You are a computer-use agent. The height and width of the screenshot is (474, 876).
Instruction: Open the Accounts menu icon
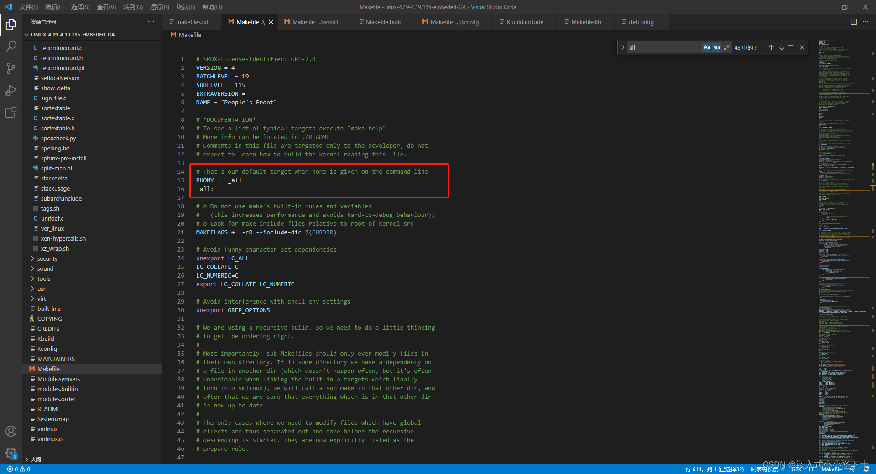coord(11,431)
